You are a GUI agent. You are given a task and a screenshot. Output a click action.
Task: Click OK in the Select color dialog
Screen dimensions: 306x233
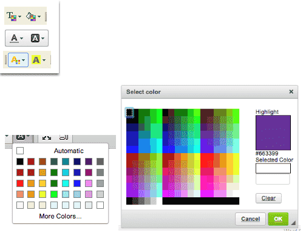tap(278, 219)
